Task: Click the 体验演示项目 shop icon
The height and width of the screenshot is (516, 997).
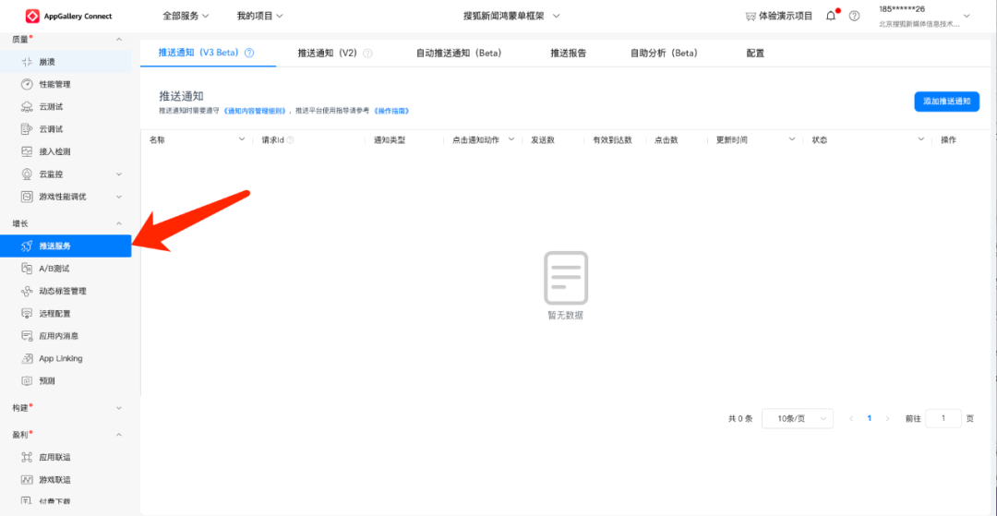Action: [x=751, y=16]
